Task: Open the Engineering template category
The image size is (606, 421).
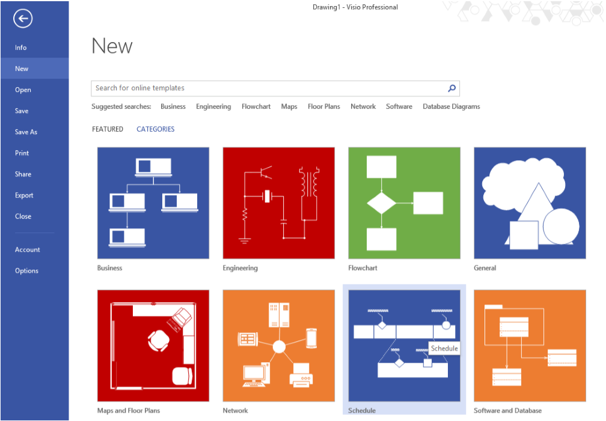Action: (278, 203)
